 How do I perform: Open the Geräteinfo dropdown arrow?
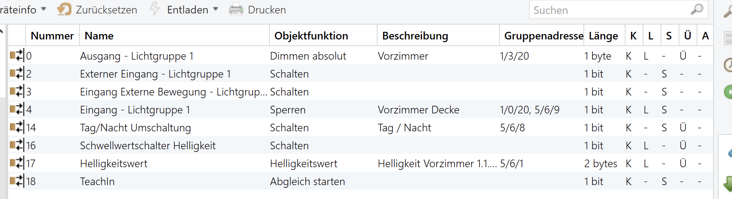tap(44, 9)
